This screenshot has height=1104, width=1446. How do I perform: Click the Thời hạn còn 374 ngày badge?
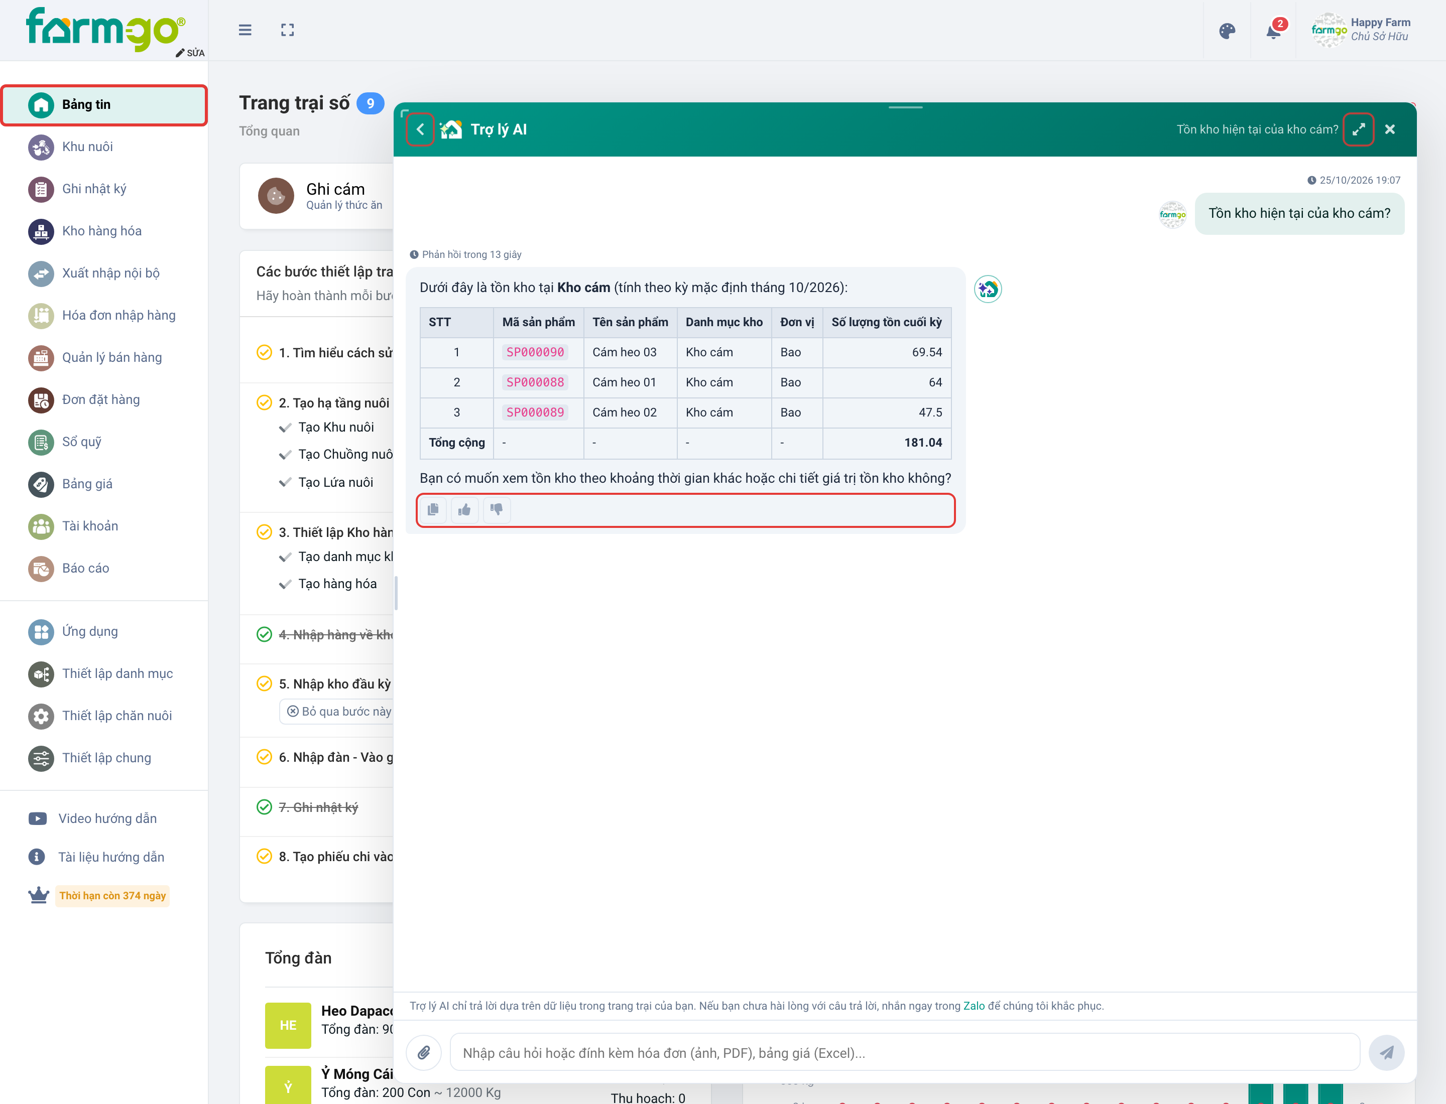[112, 896]
